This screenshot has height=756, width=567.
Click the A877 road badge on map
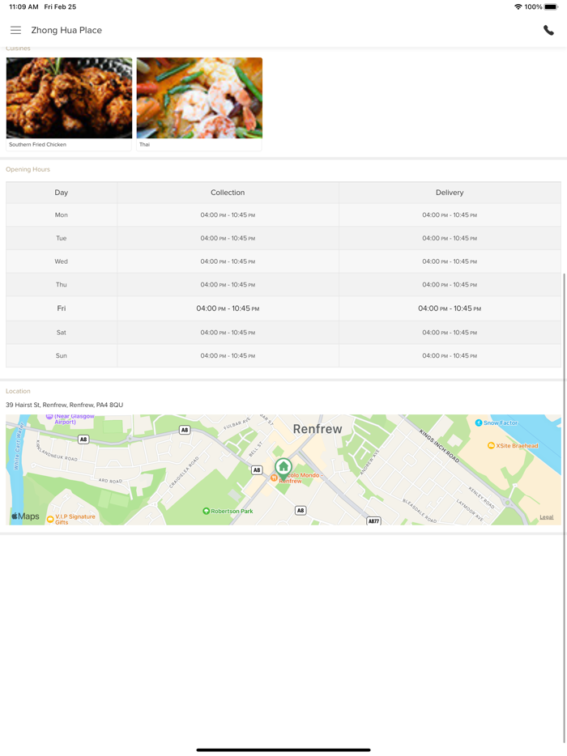point(374,520)
